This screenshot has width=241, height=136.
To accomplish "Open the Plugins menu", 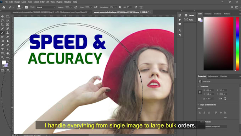I will pos(59,2).
